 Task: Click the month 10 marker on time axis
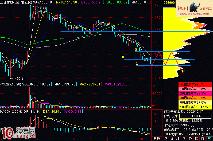pyautogui.click(x=141, y=139)
